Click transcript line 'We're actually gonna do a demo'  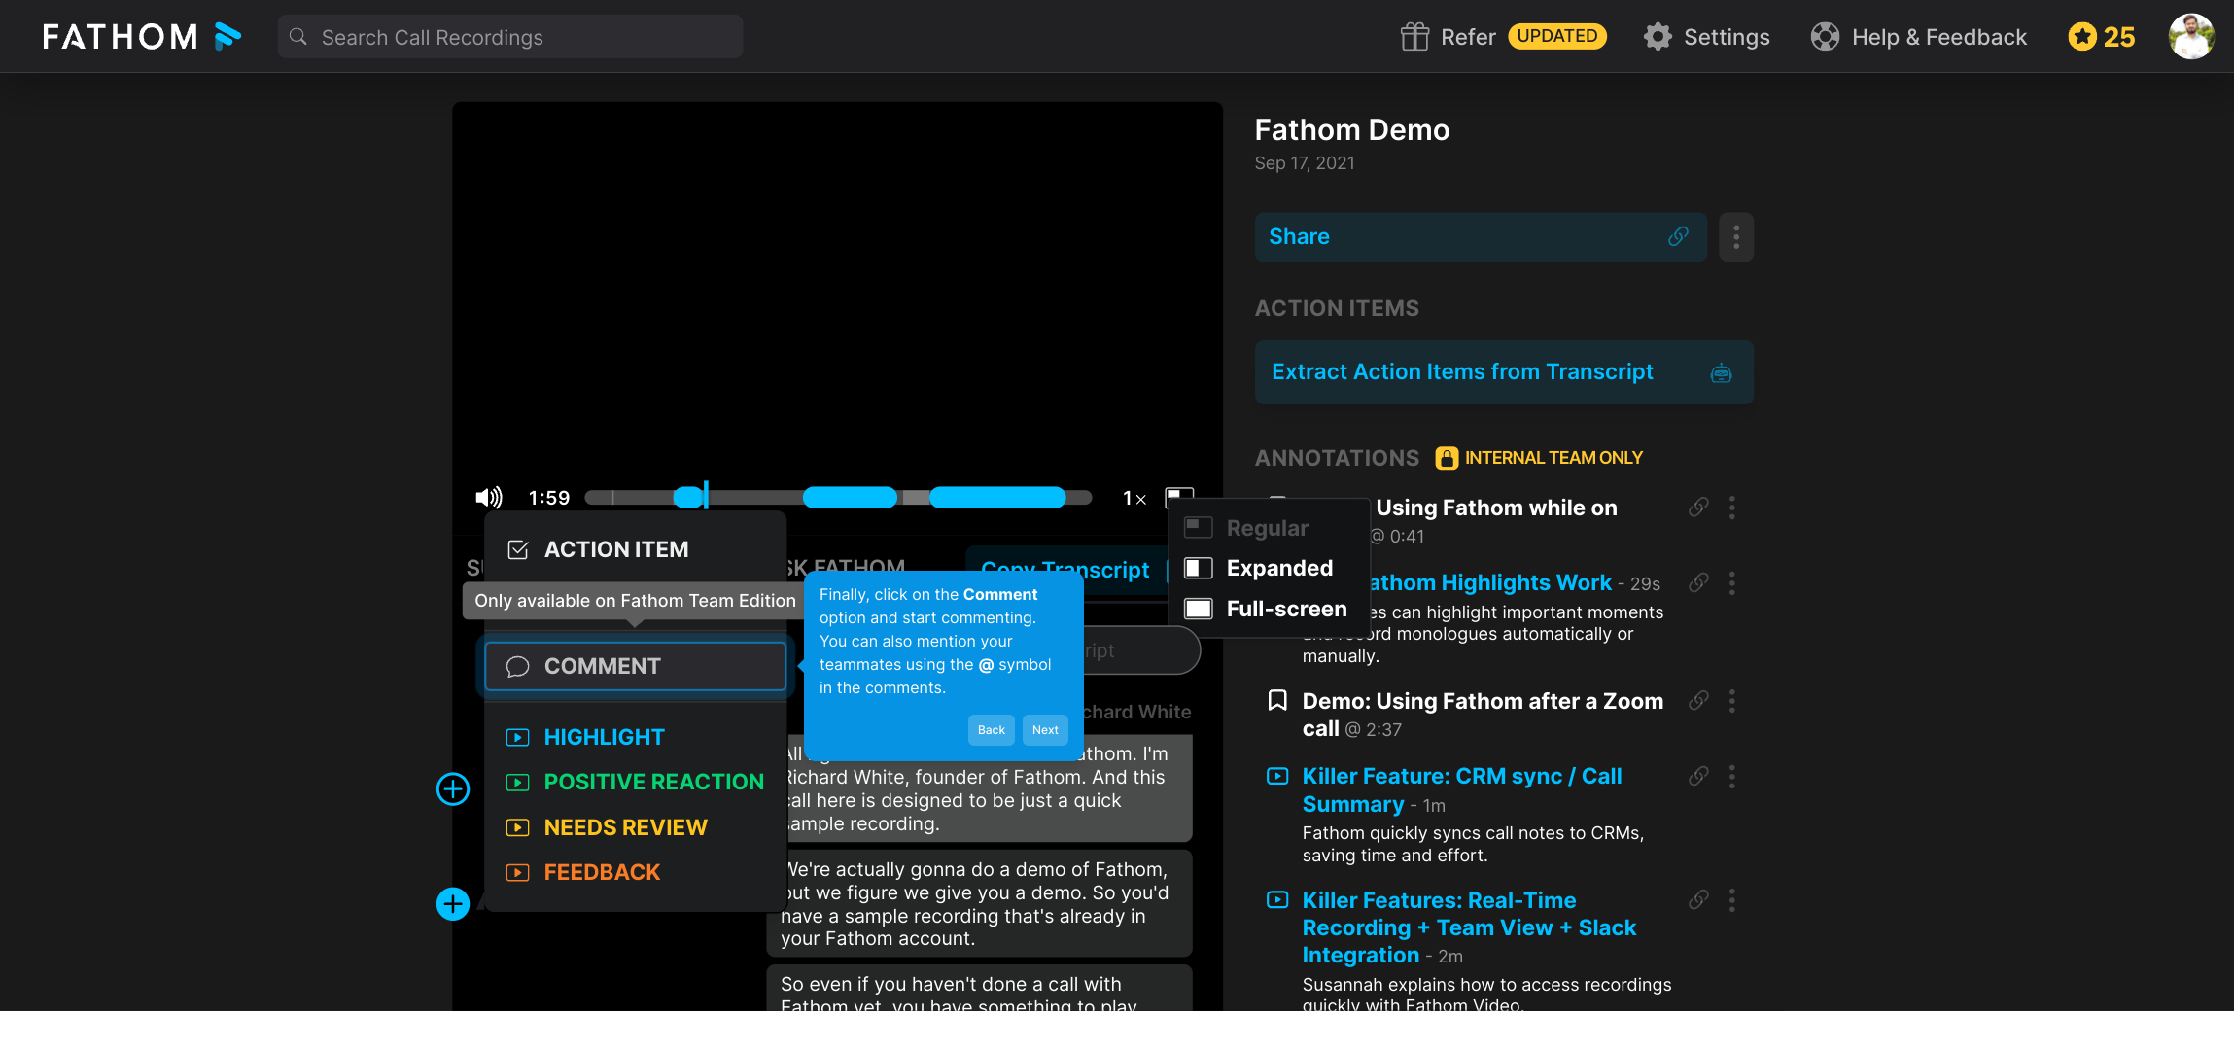[x=979, y=904]
